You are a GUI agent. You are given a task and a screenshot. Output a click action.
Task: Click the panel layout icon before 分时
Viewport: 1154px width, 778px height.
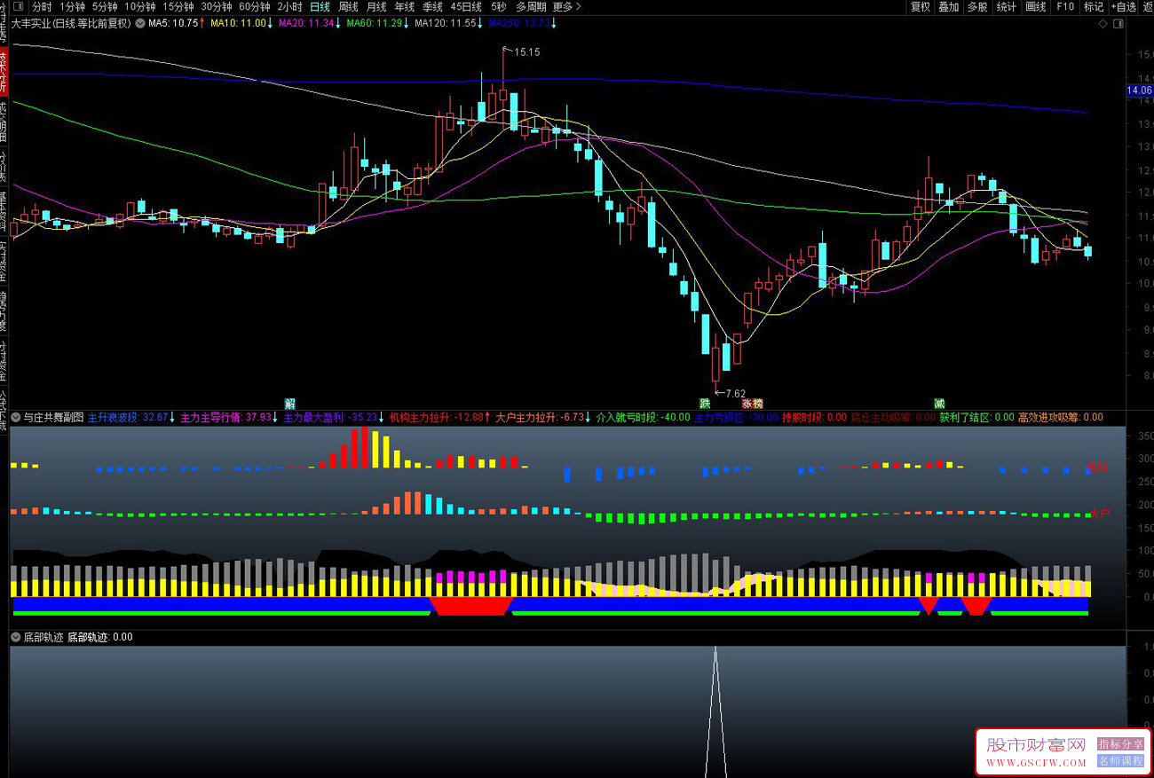pos(18,7)
